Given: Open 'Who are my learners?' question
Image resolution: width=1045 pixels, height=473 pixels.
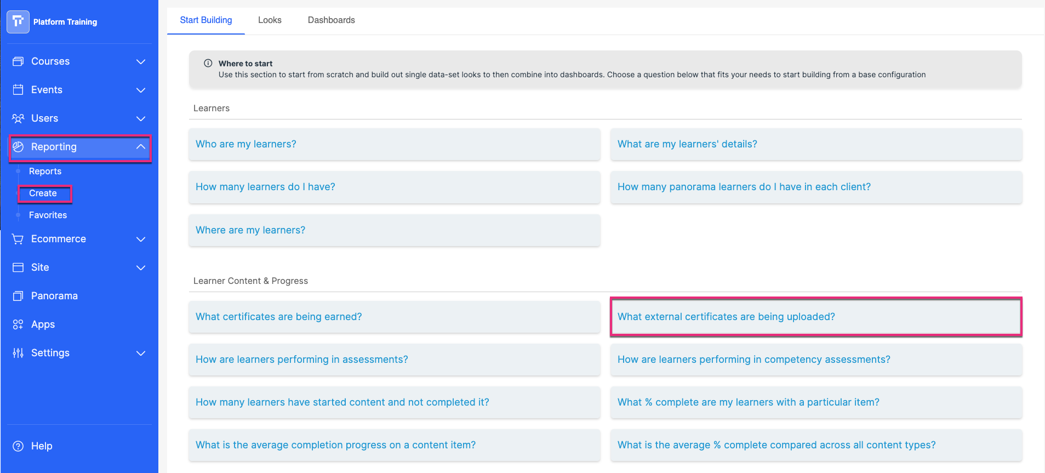Looking at the screenshot, I should click(395, 144).
